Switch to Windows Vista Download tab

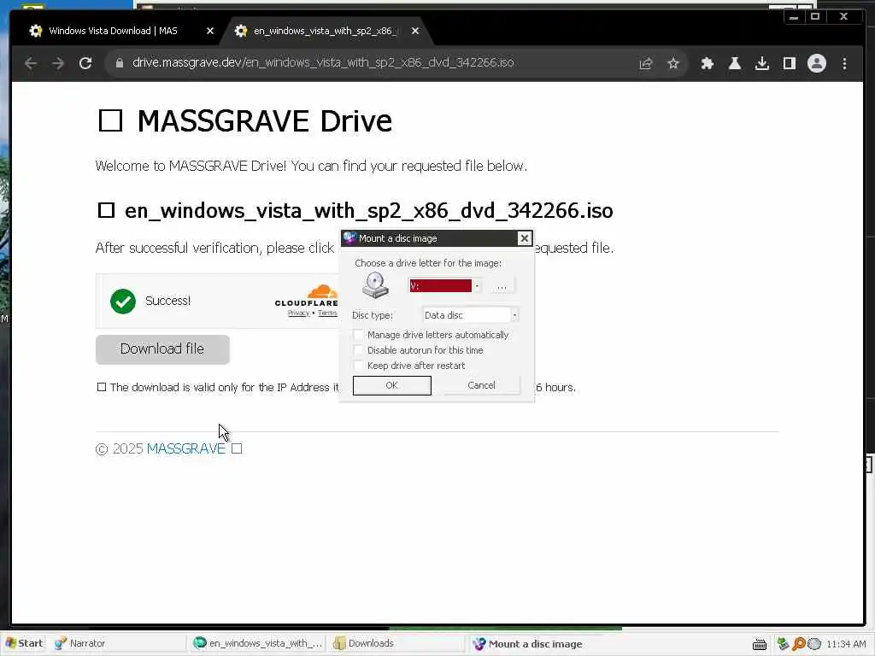(113, 31)
